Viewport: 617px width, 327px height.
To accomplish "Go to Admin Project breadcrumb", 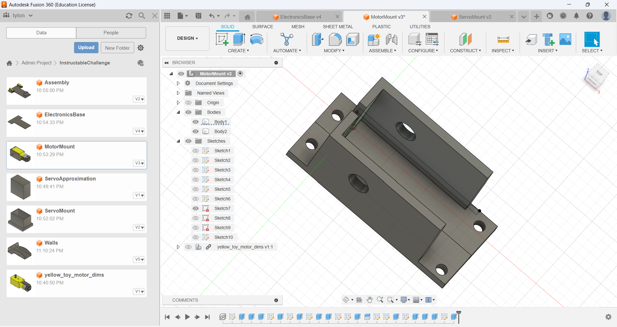I will [x=37, y=63].
